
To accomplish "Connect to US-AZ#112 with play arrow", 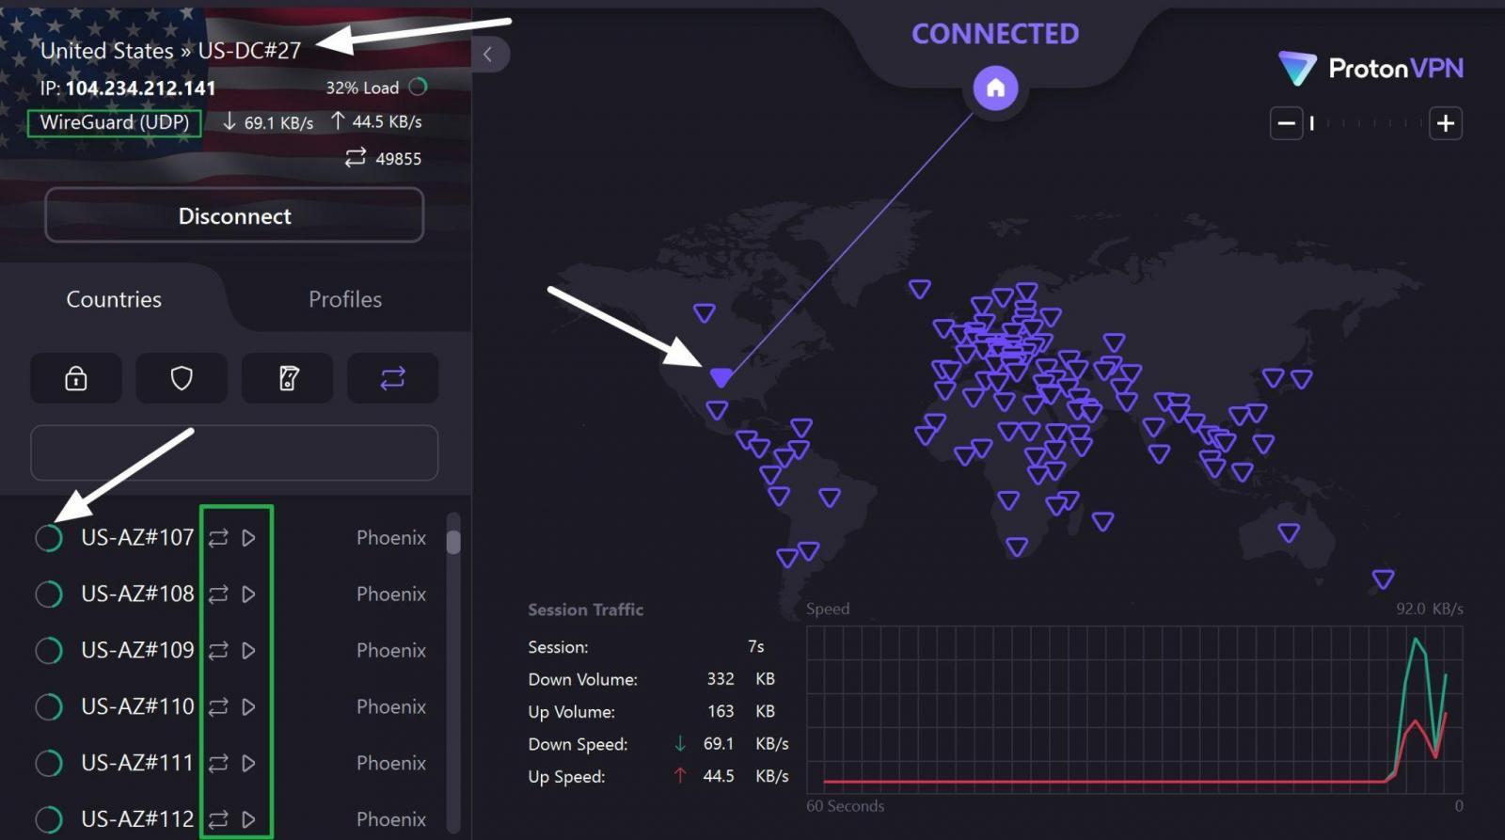I will 248,819.
